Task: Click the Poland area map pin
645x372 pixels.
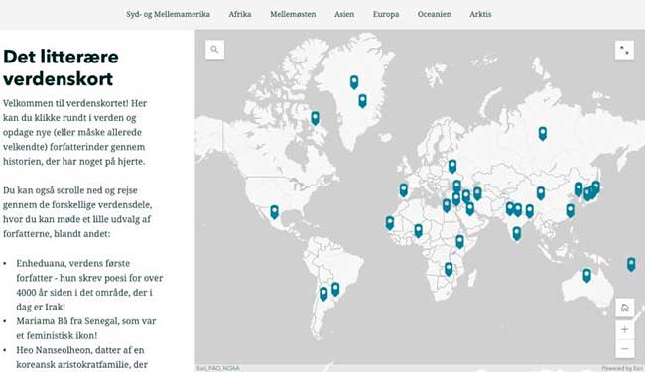Action: pos(452,166)
